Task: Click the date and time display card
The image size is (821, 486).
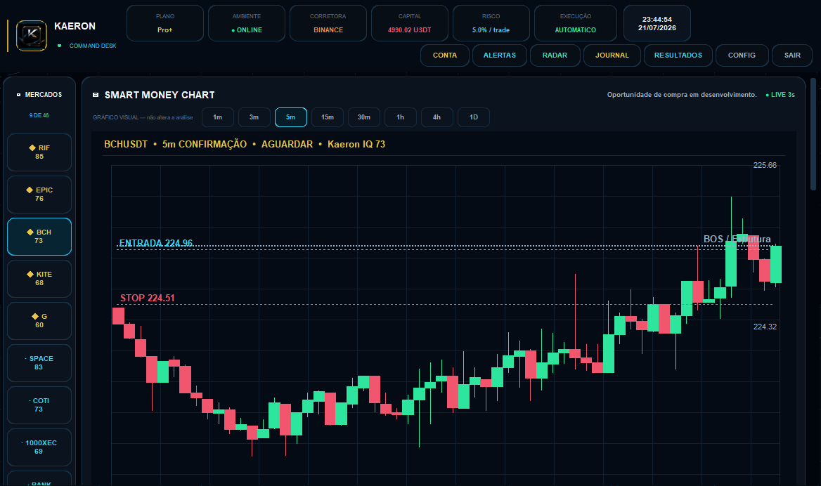Action: pyautogui.click(x=657, y=23)
